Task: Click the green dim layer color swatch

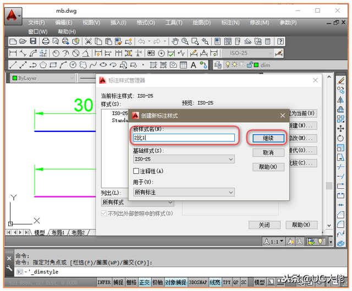Action: pyautogui.click(x=256, y=65)
